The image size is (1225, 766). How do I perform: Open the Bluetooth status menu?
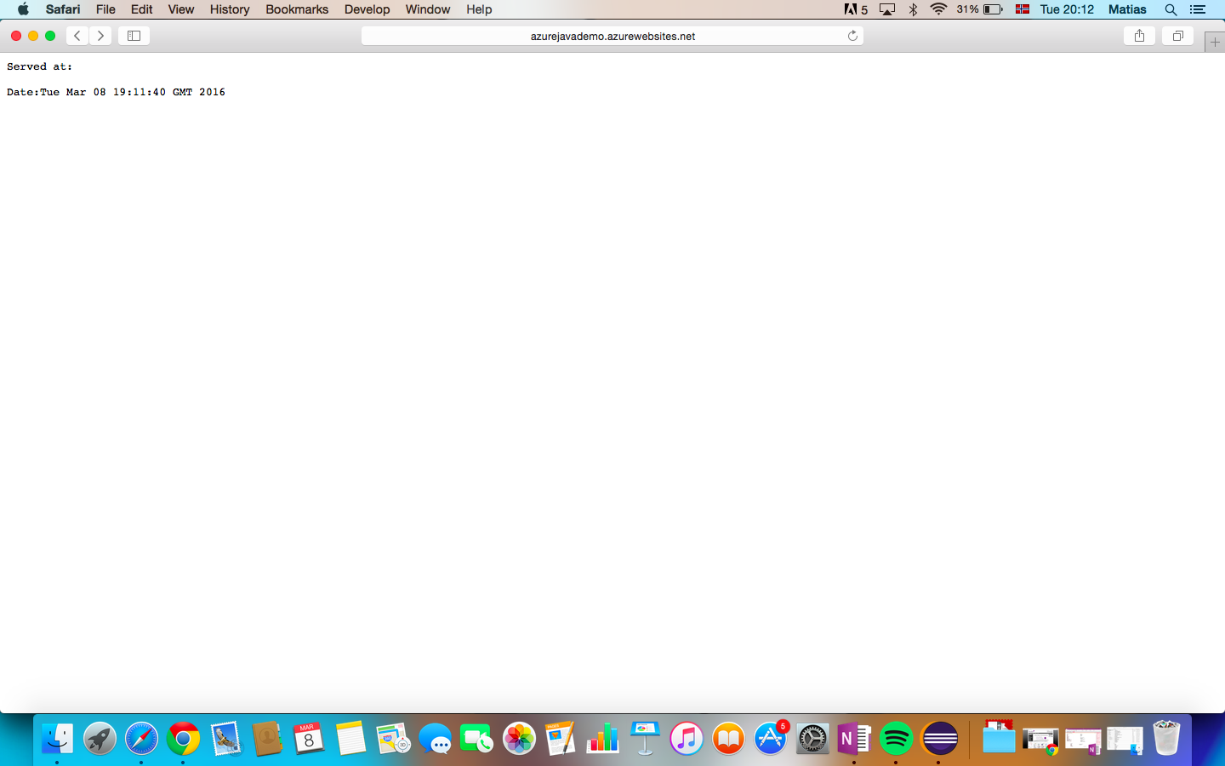[x=913, y=9]
